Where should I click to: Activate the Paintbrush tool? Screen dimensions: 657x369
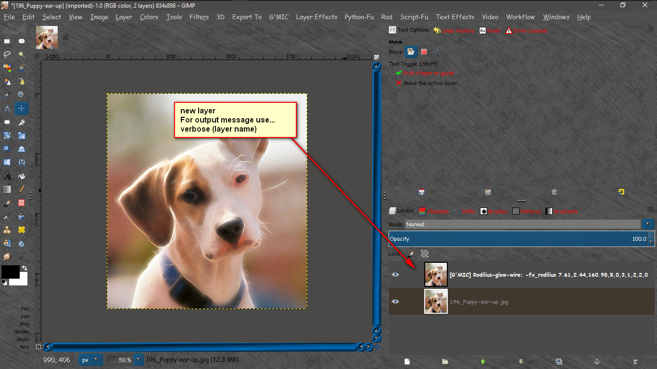(7, 203)
